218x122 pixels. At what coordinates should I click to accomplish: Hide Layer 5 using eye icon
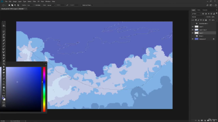pos(192,33)
